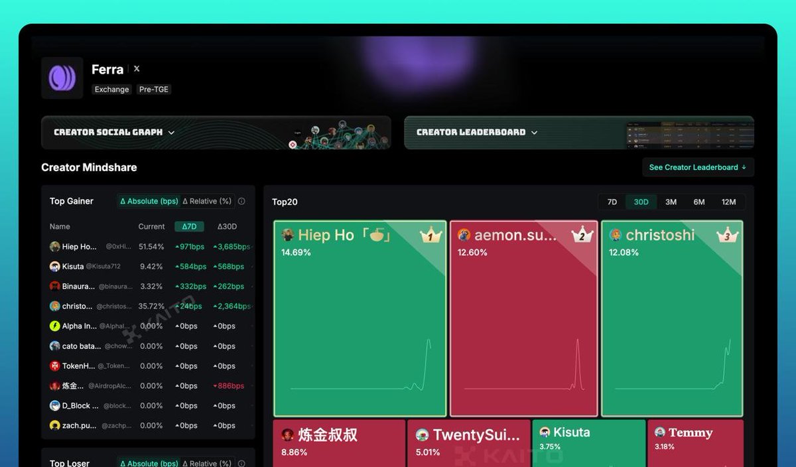This screenshot has width=796, height=467.
Task: Click Alpha In... green lightning avatar
Action: coord(55,326)
